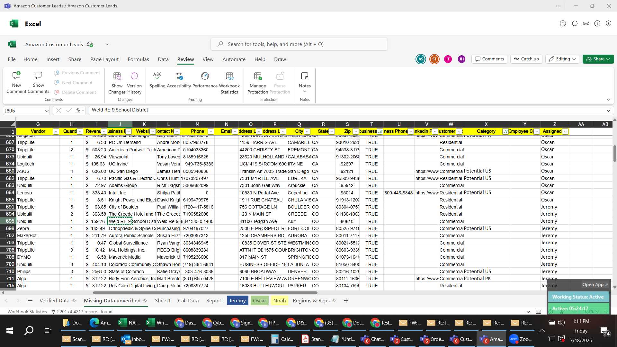This screenshot has height=347, width=617.
Task: Cancel formula entry with X icon
Action: click(58, 110)
